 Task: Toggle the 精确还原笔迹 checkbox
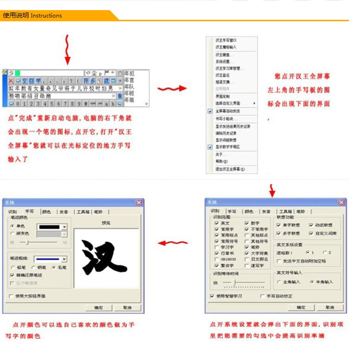coord(12,275)
